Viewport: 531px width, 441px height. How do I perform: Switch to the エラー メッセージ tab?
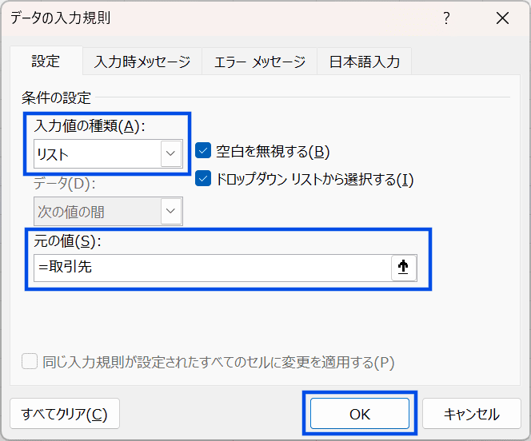click(x=259, y=62)
